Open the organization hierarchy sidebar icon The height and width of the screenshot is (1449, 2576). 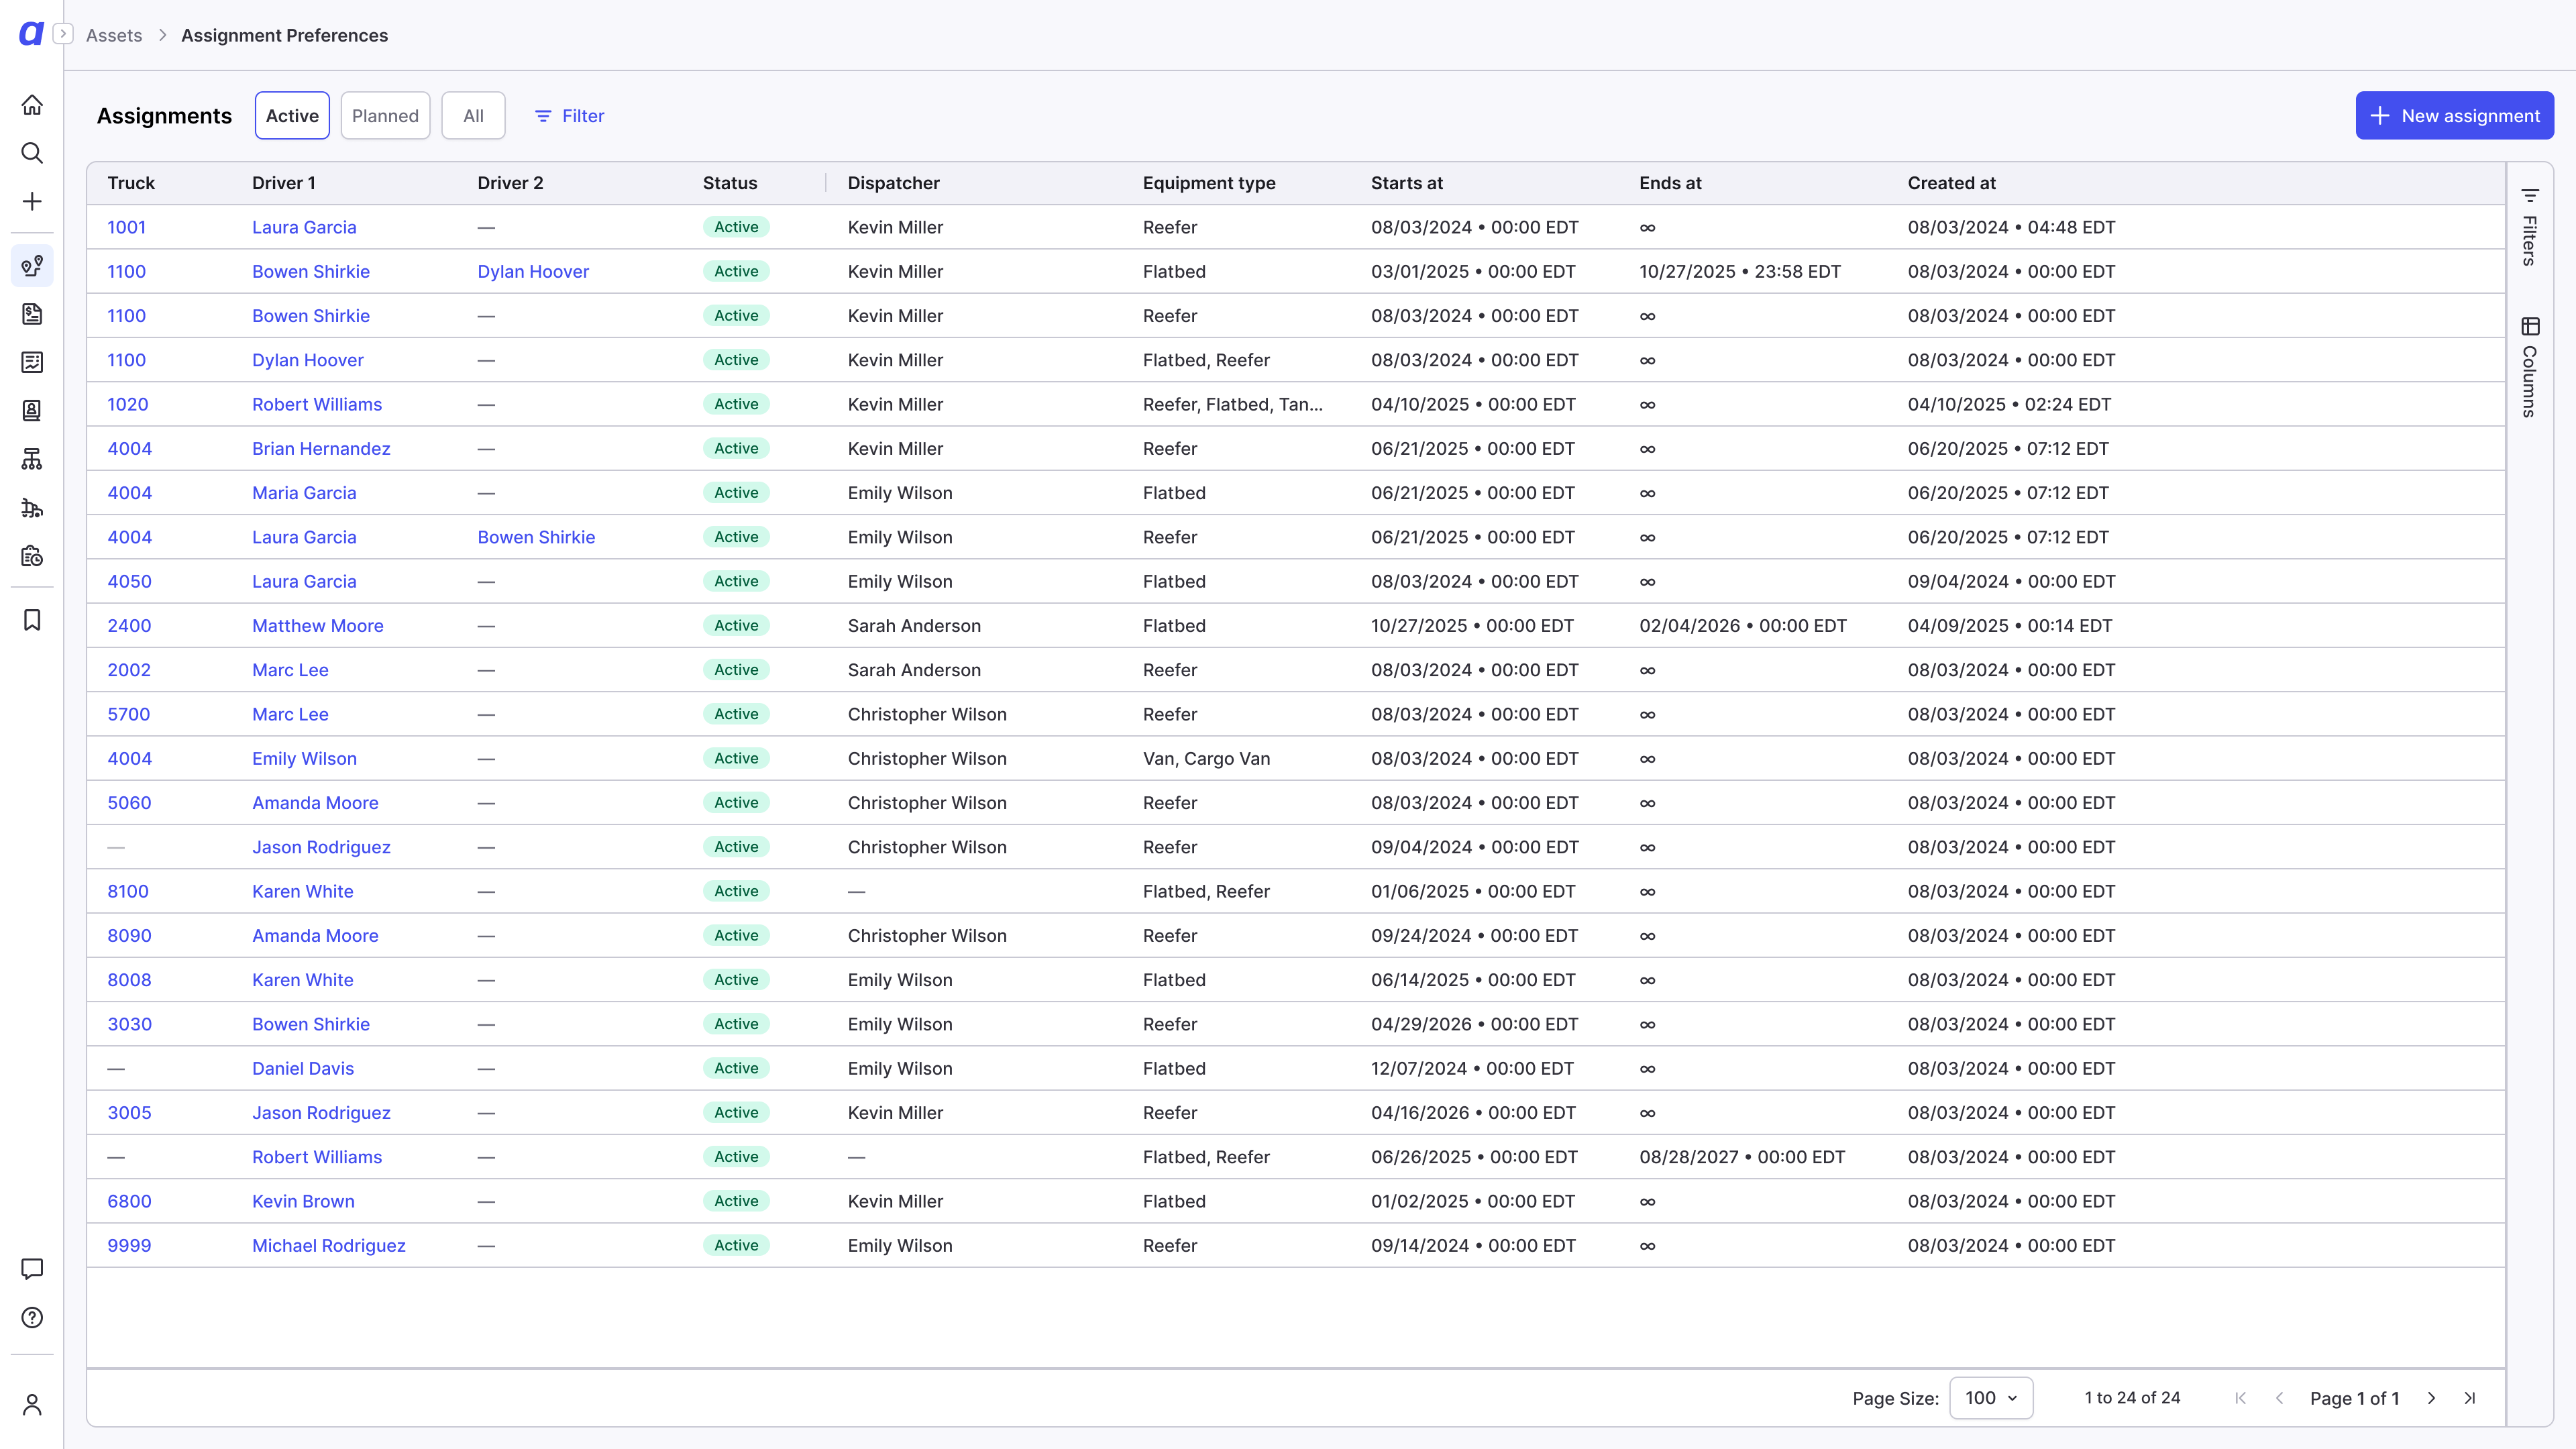point(32,459)
